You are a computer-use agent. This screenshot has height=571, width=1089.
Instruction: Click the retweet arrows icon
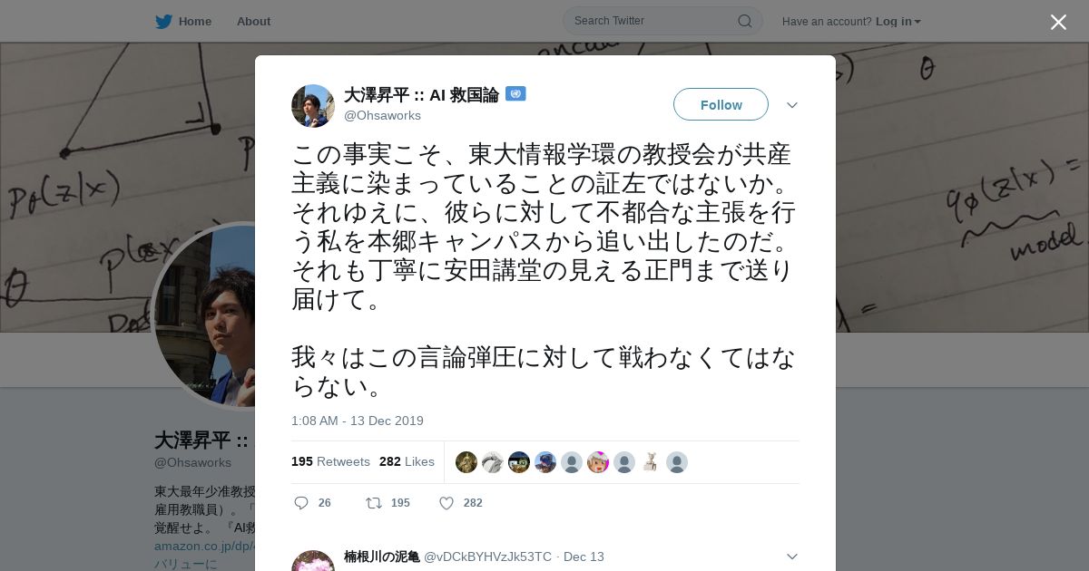(373, 503)
